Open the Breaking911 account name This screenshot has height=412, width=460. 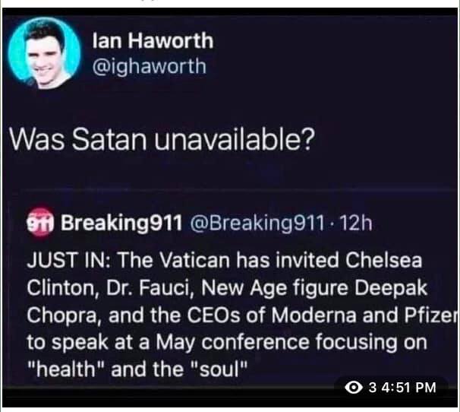tap(121, 223)
